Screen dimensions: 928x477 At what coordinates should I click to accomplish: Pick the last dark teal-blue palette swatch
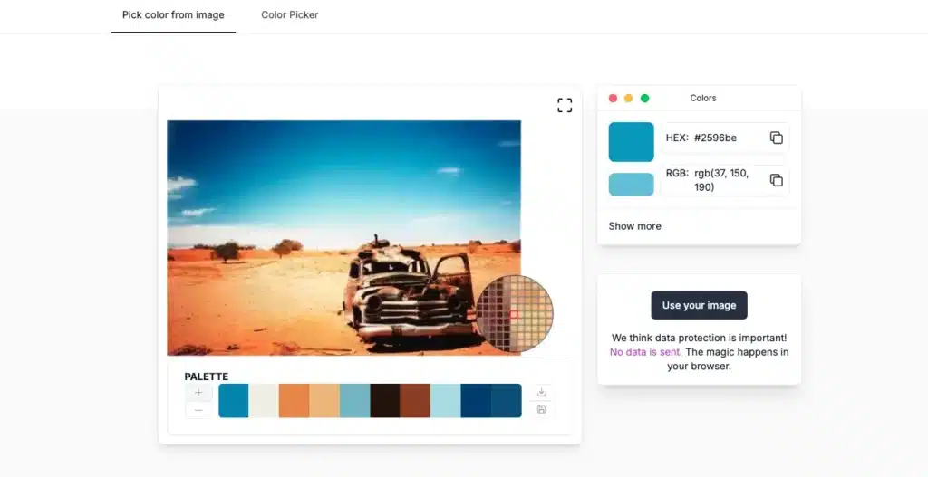click(x=507, y=401)
